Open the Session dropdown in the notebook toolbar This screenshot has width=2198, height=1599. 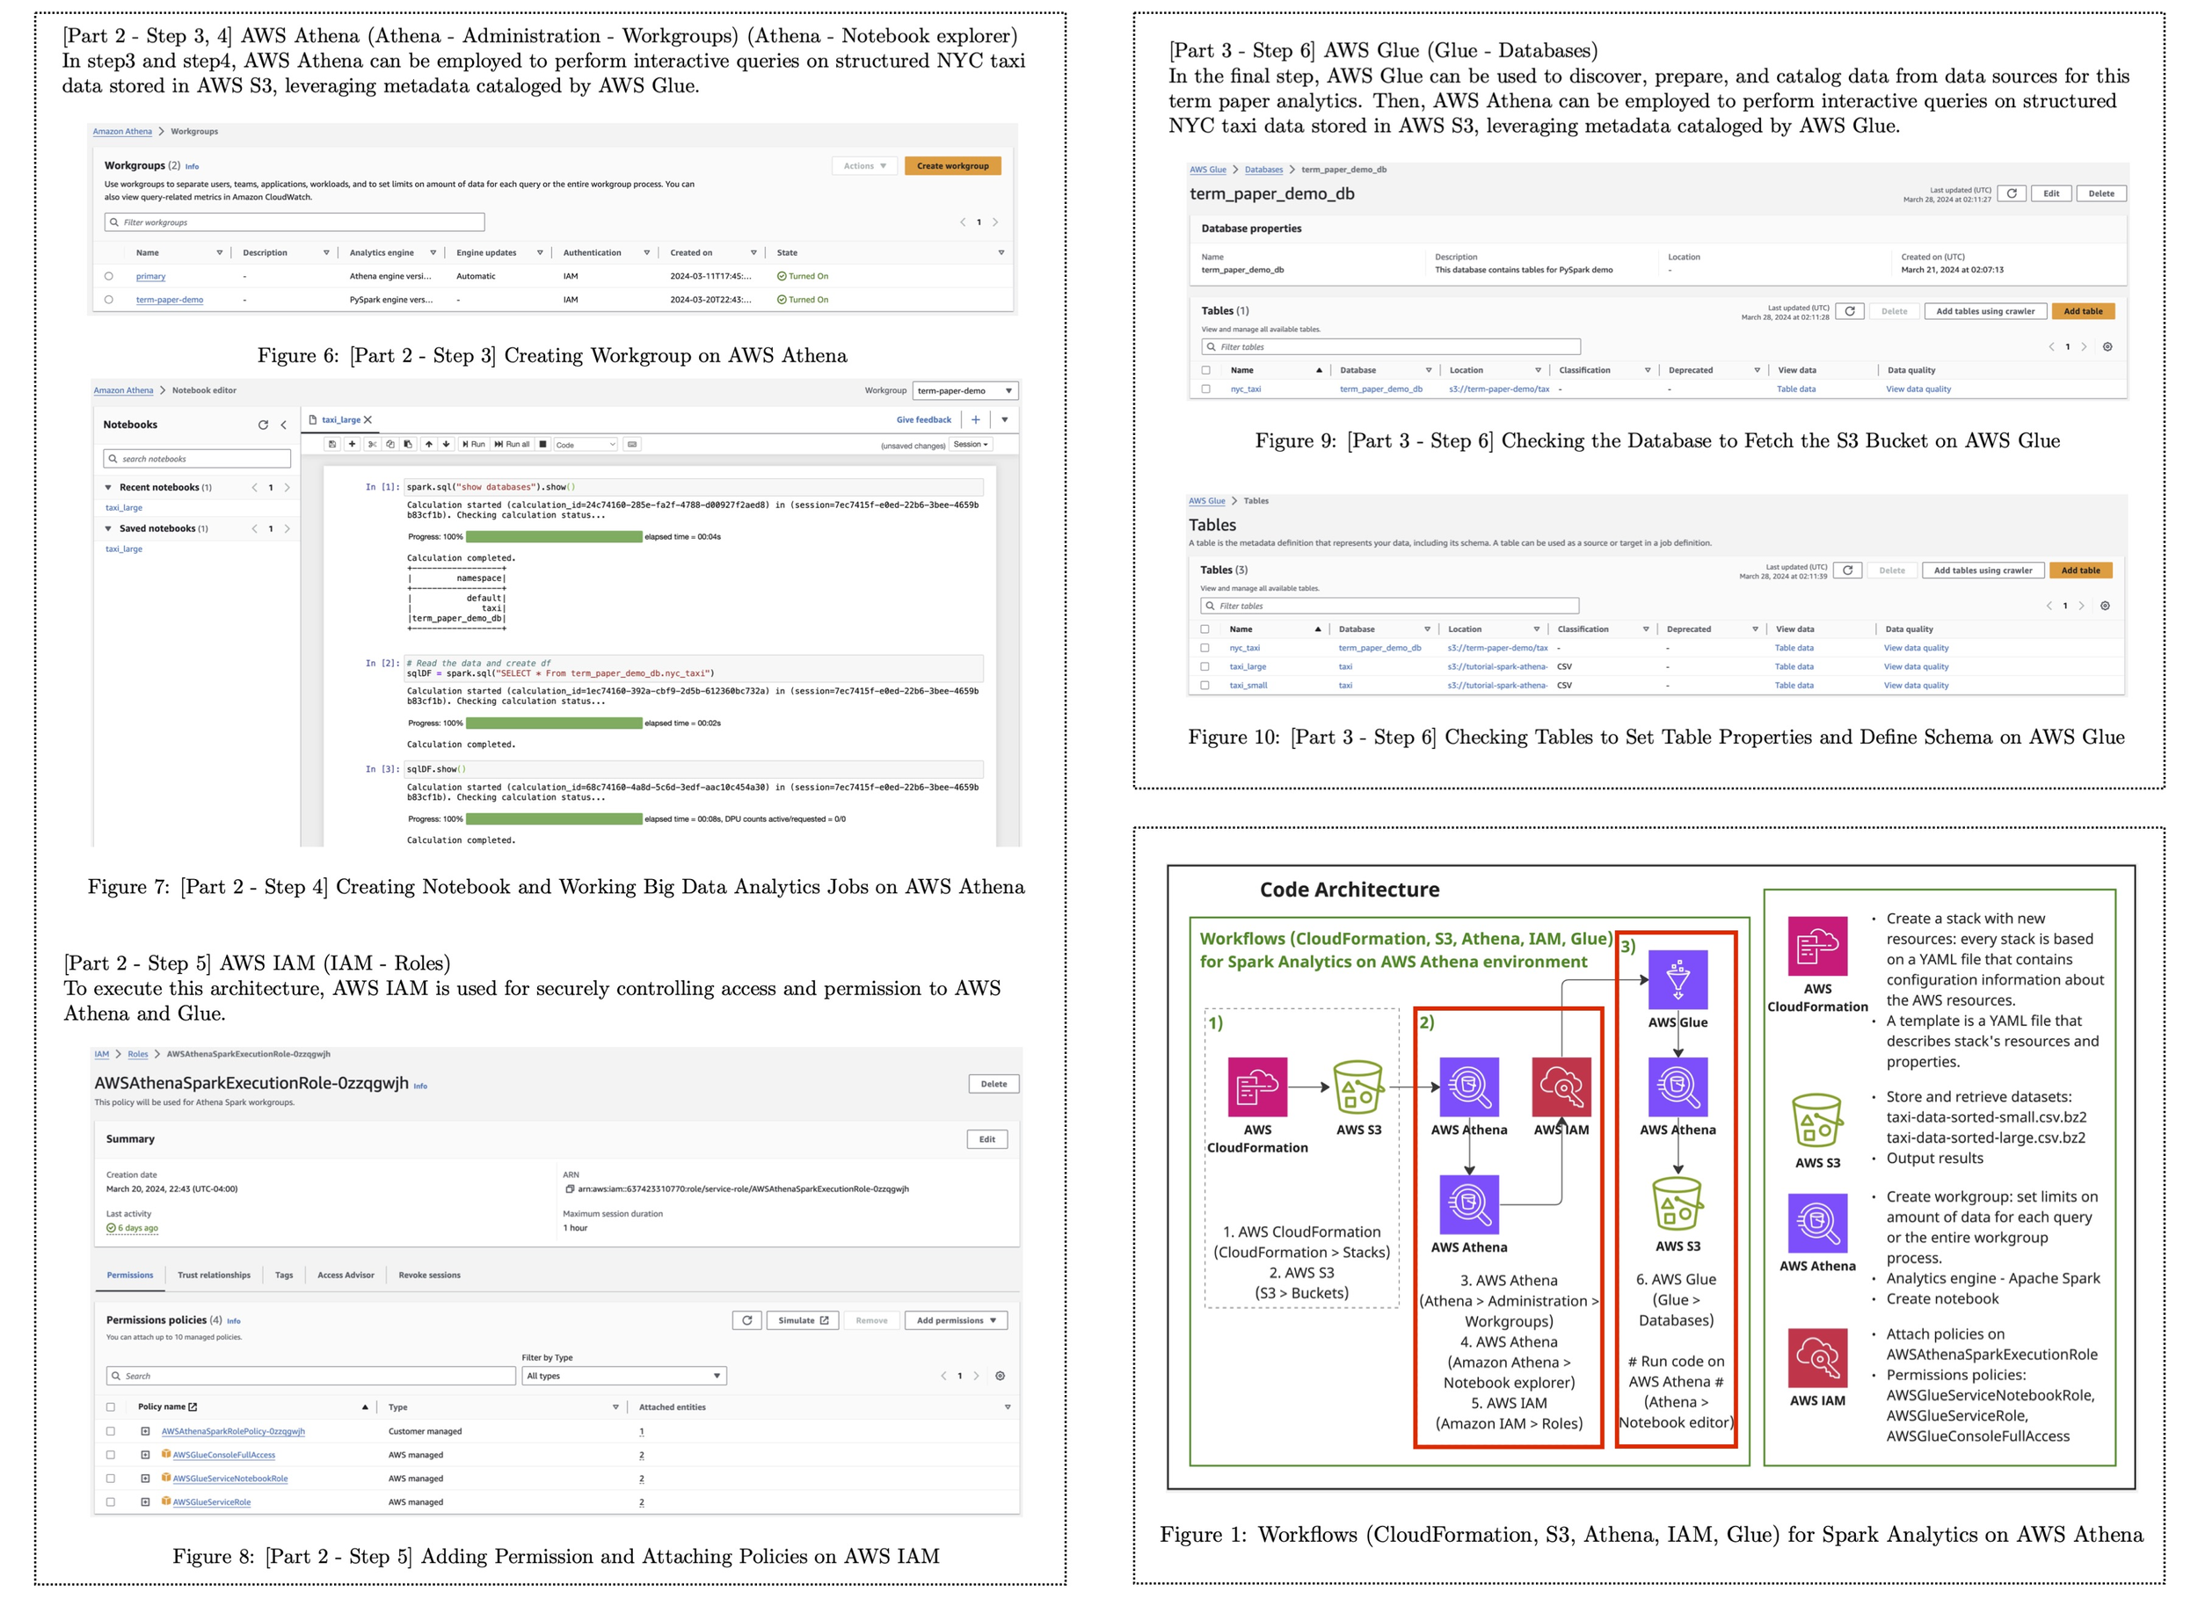pyautogui.click(x=970, y=444)
